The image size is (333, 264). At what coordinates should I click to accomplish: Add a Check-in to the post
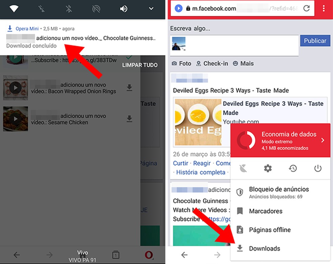click(x=212, y=63)
